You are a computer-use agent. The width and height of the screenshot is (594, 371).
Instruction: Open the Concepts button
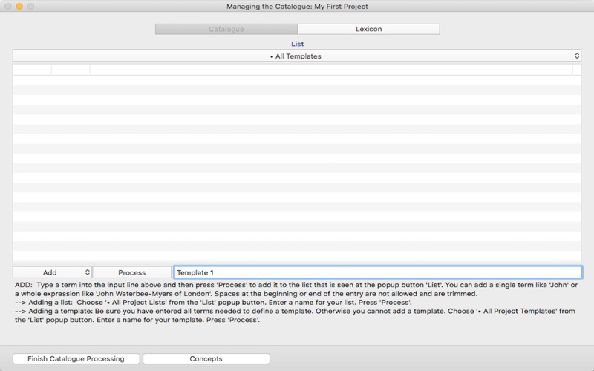[206, 359]
